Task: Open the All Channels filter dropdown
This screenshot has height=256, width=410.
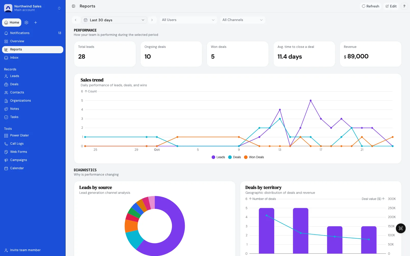Action: tap(243, 20)
